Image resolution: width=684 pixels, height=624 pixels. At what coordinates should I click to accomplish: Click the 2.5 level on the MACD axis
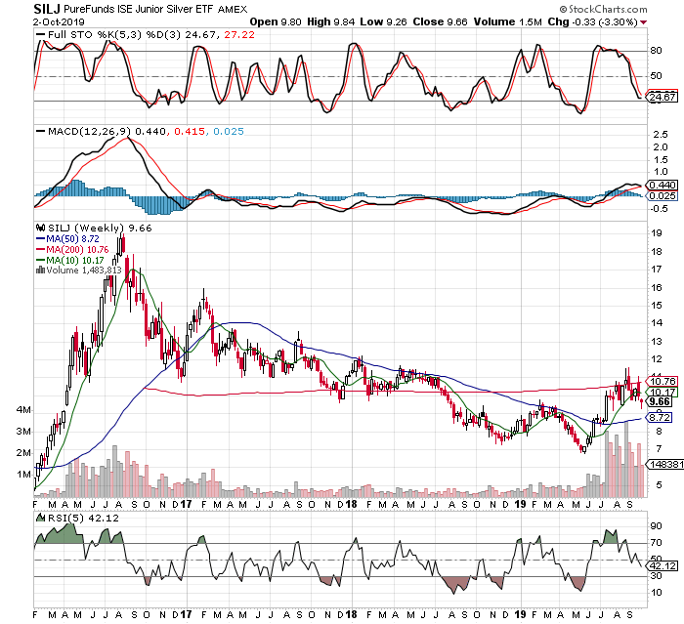[660, 135]
